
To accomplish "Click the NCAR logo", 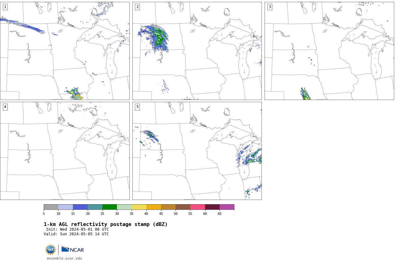I will point(73,249).
